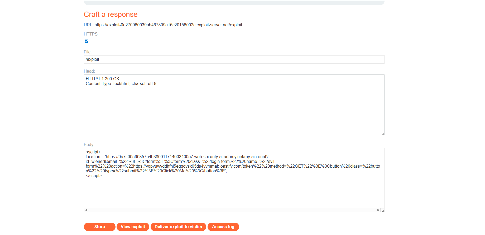The width and height of the screenshot is (485, 235).
Task: Click Deliver exploit to victim button
Action: 178,227
